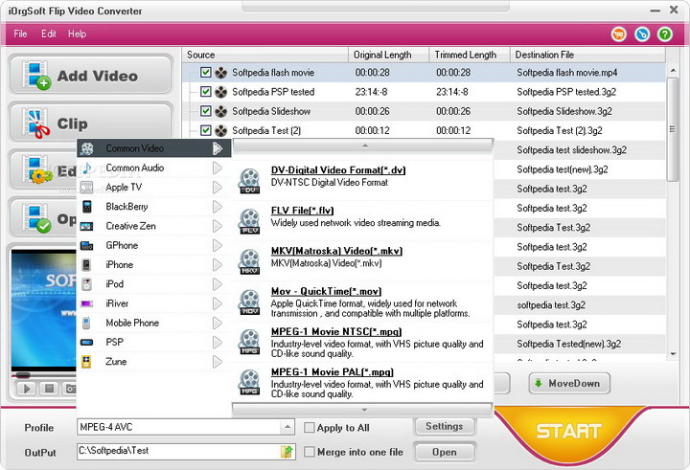Click the BlackBerry device icon
The width and height of the screenshot is (690, 470).
coord(86,207)
